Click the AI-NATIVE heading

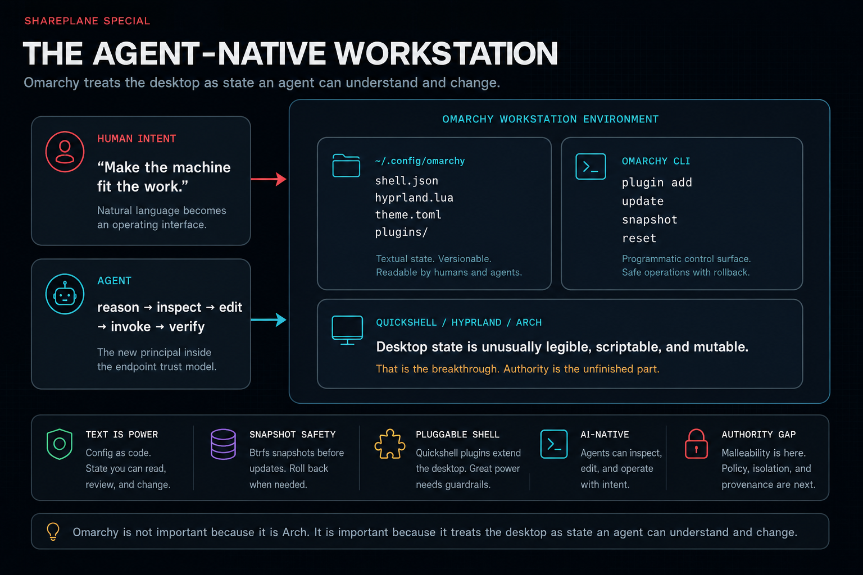(x=605, y=435)
